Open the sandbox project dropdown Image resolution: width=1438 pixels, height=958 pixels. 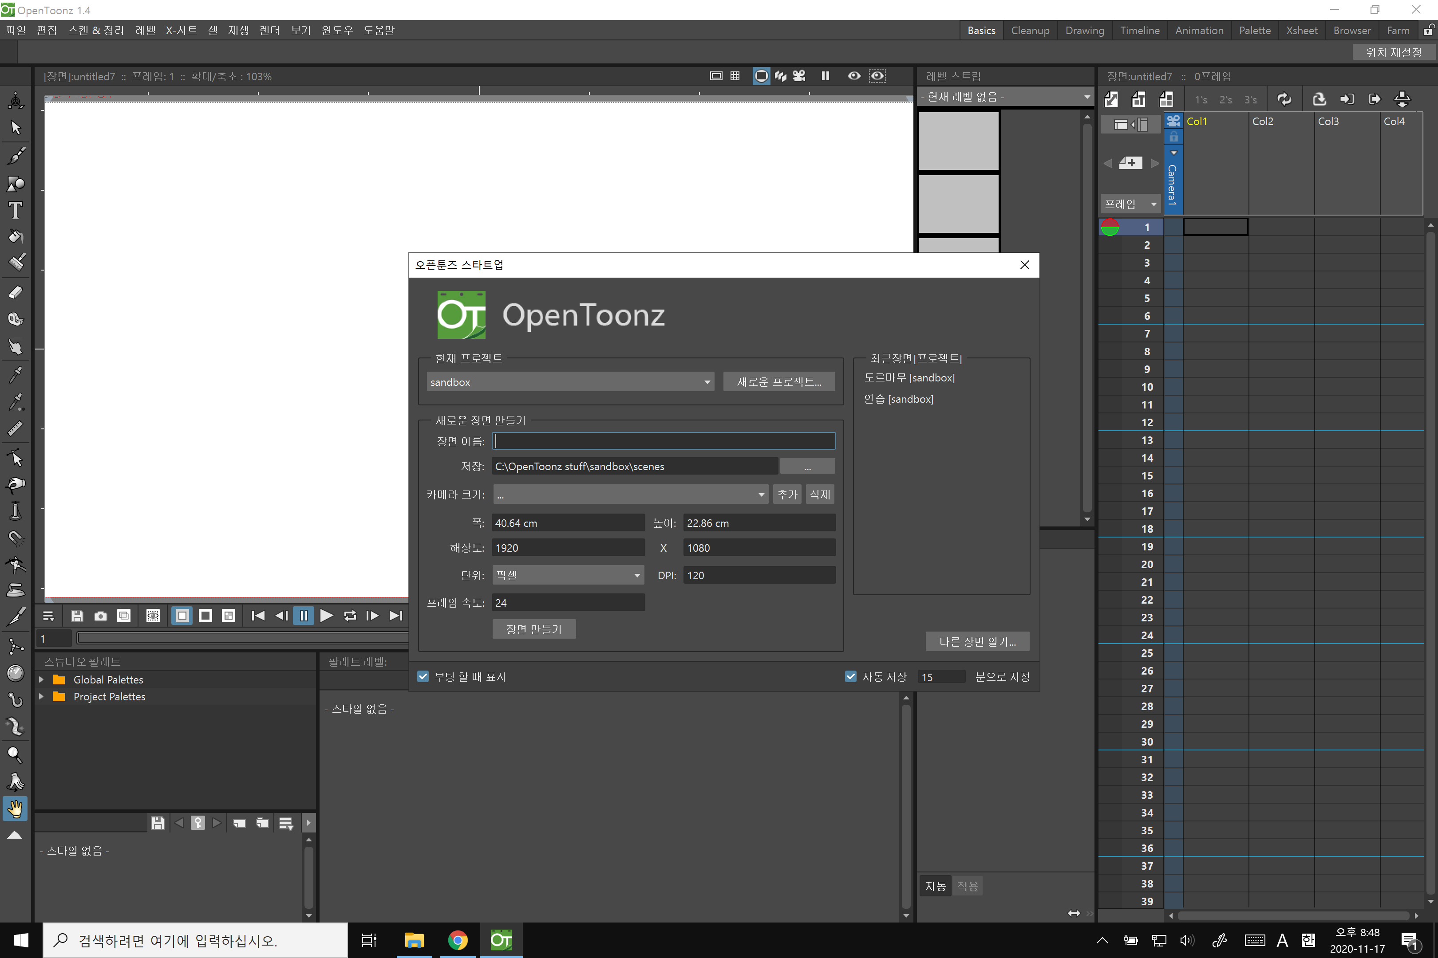pyautogui.click(x=570, y=382)
